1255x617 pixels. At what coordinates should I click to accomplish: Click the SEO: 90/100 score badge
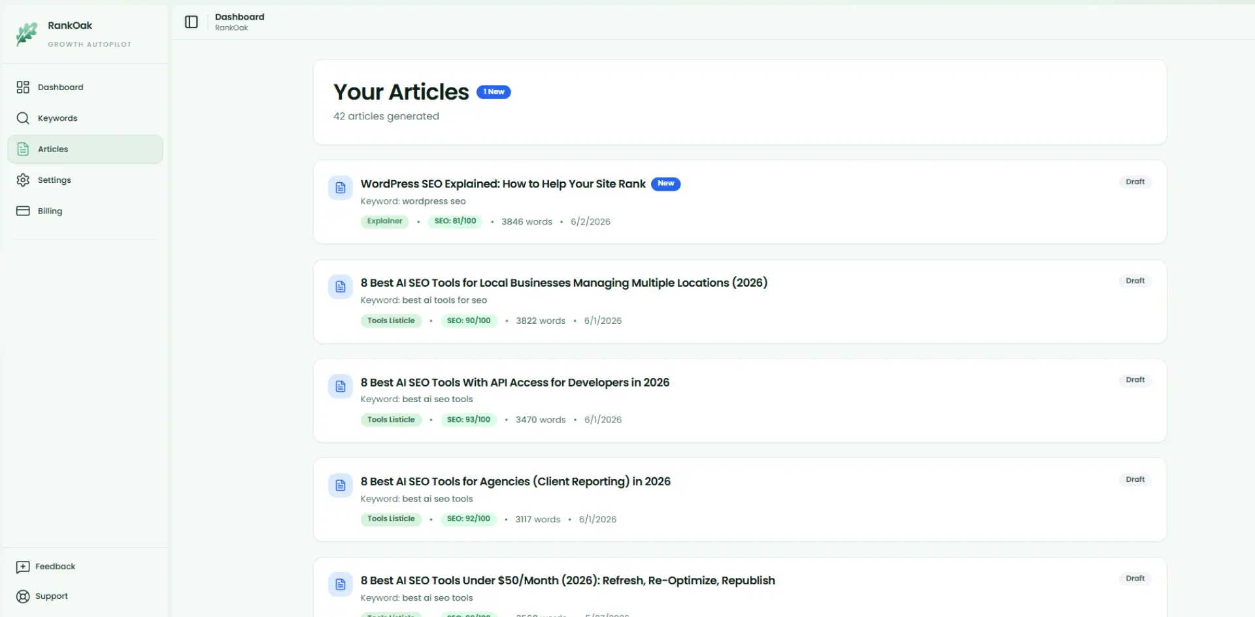(x=469, y=321)
